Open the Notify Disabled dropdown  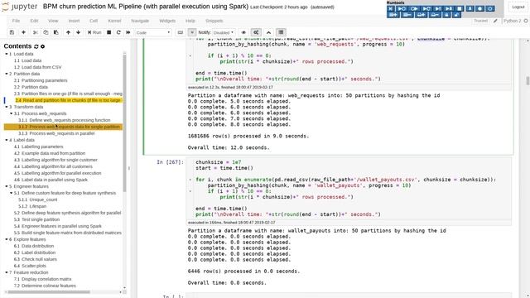click(x=224, y=32)
